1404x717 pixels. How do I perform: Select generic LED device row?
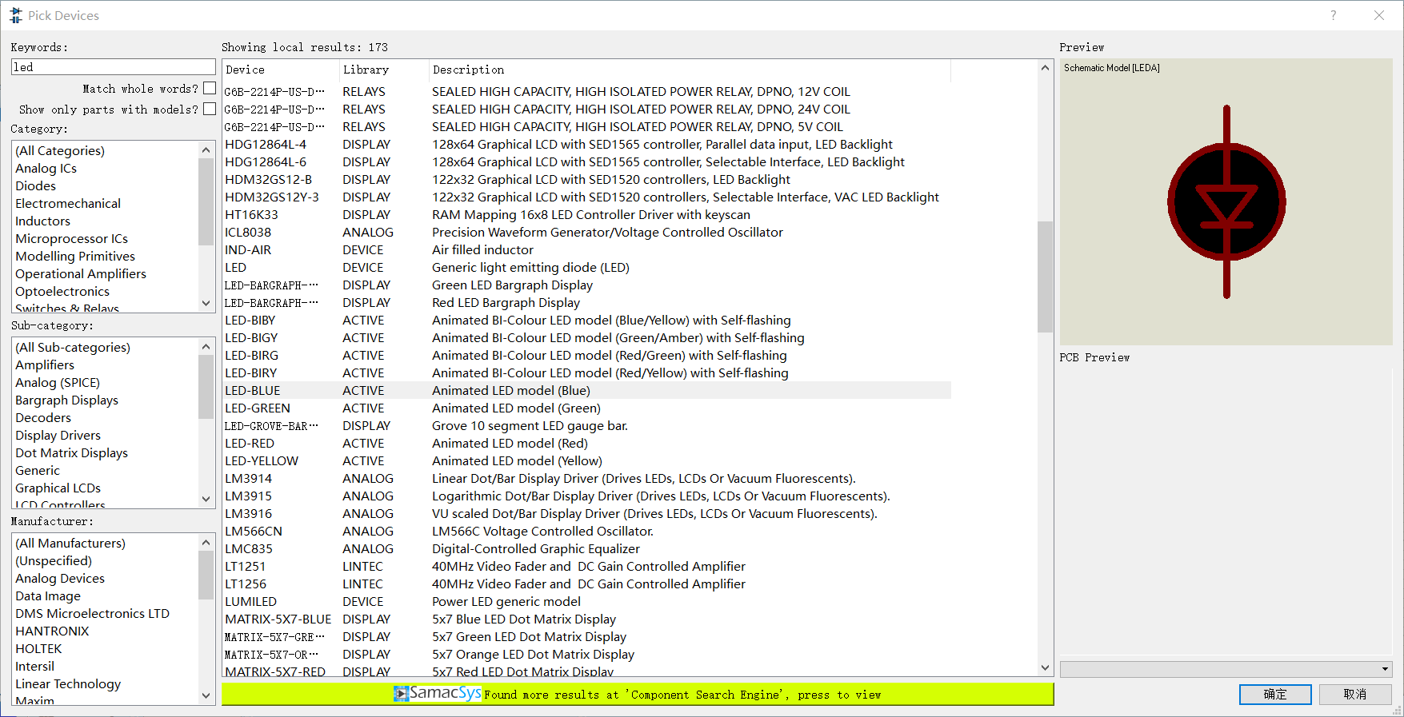587,267
